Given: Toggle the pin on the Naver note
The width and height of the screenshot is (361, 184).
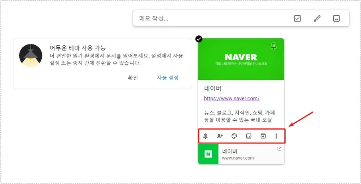Looking at the screenshot, I should [x=274, y=47].
